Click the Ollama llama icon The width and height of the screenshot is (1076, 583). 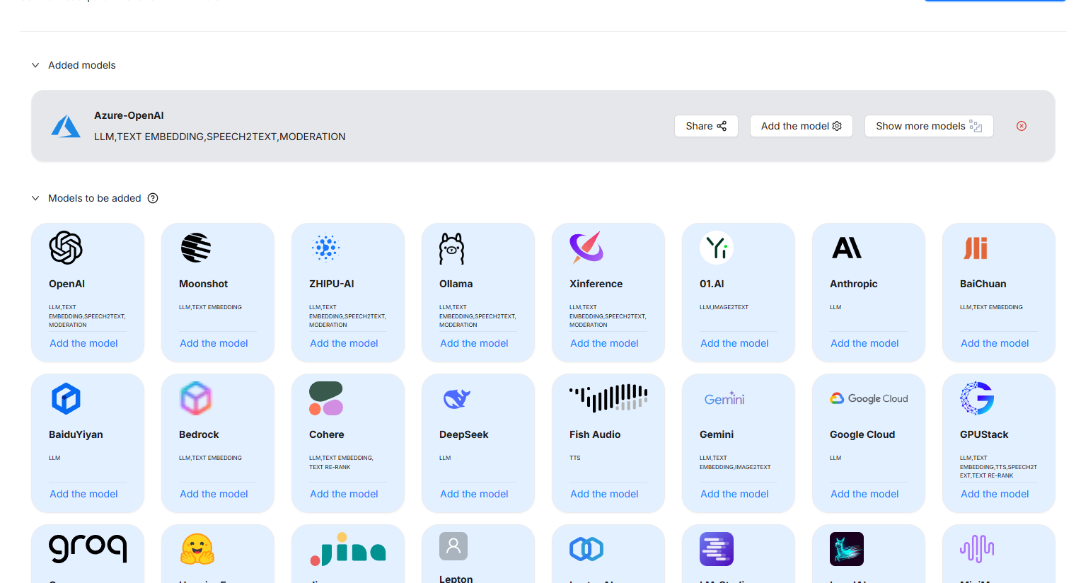(x=451, y=248)
